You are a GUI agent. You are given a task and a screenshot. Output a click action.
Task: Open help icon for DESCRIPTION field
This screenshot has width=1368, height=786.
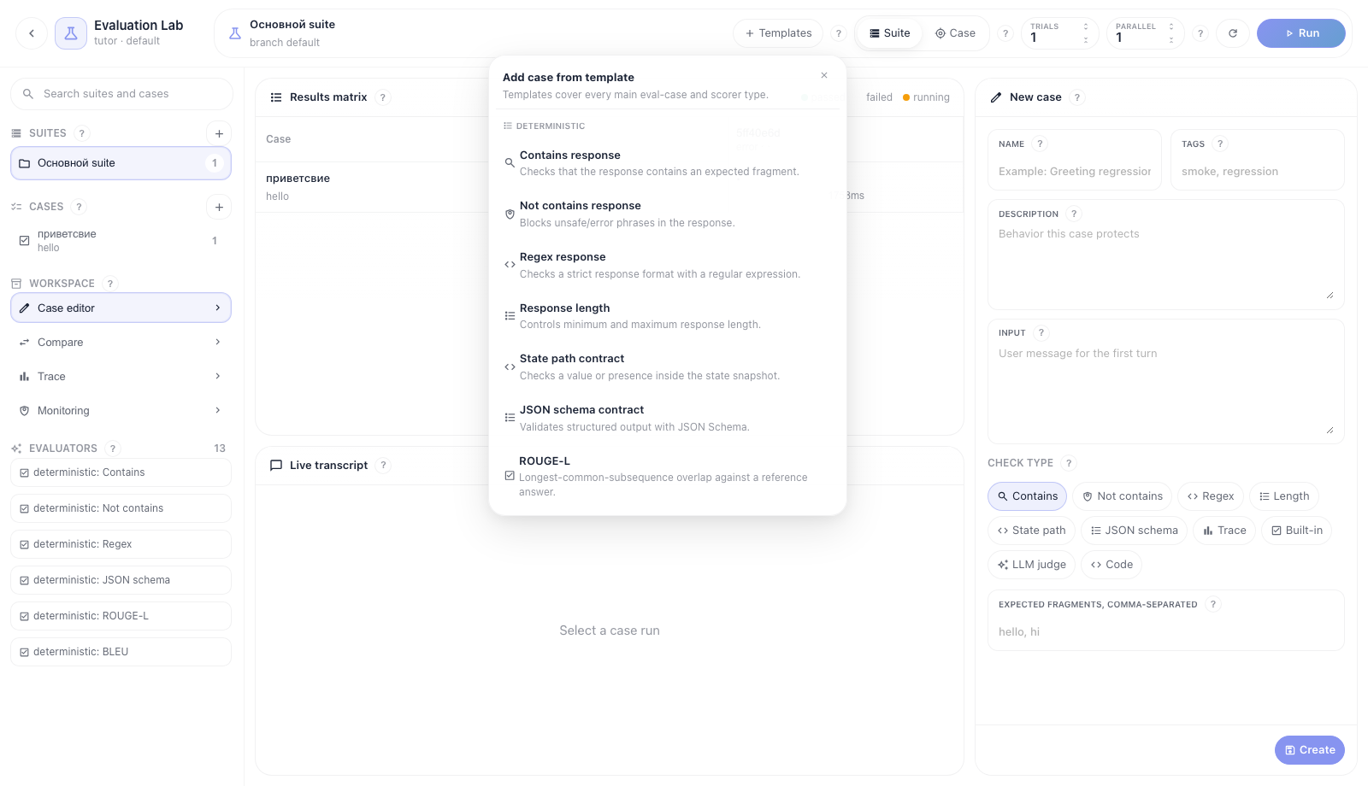(x=1074, y=214)
